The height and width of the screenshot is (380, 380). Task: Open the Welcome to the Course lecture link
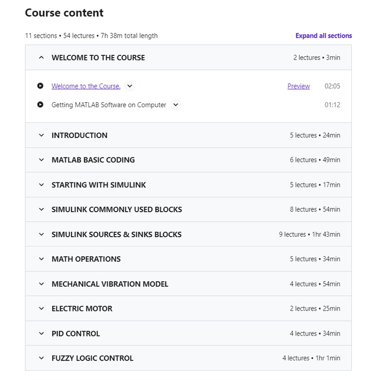pyautogui.click(x=86, y=86)
